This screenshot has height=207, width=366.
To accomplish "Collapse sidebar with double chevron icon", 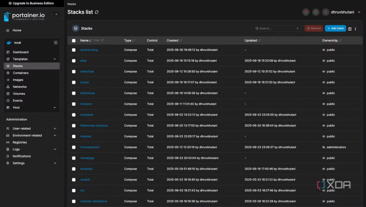I will click(56, 14).
